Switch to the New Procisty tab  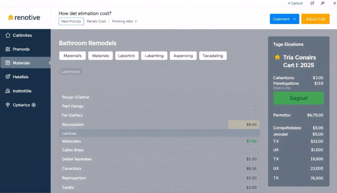coord(71,21)
